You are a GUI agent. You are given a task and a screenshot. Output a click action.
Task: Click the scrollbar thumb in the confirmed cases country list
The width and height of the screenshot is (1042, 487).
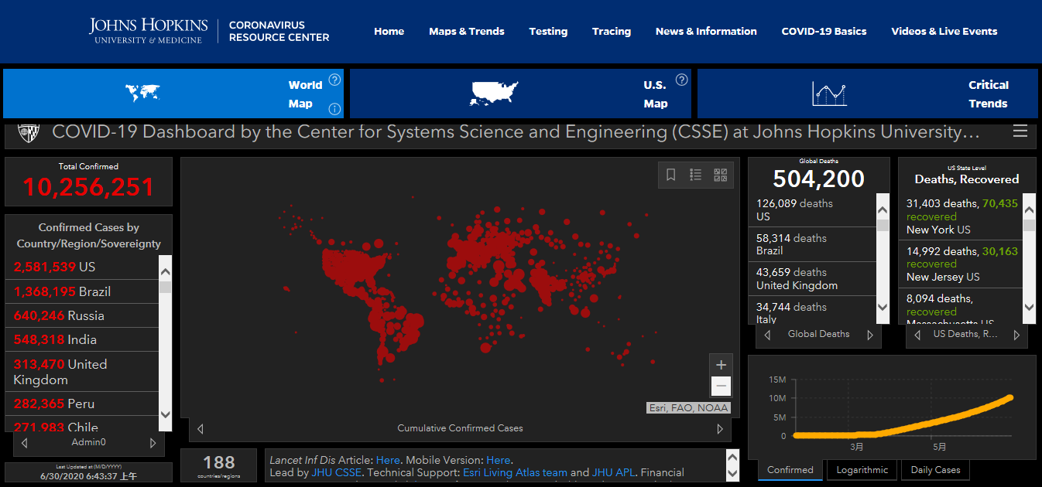coord(165,287)
